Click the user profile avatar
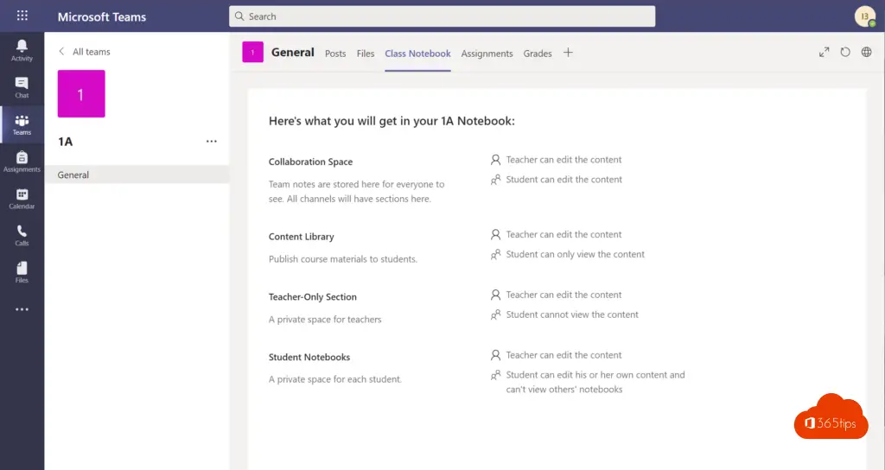Viewport: 885px width, 470px height. [864, 16]
